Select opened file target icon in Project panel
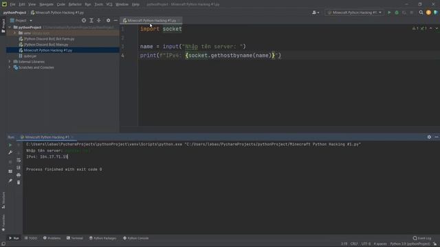The image size is (440, 247). pos(84,21)
